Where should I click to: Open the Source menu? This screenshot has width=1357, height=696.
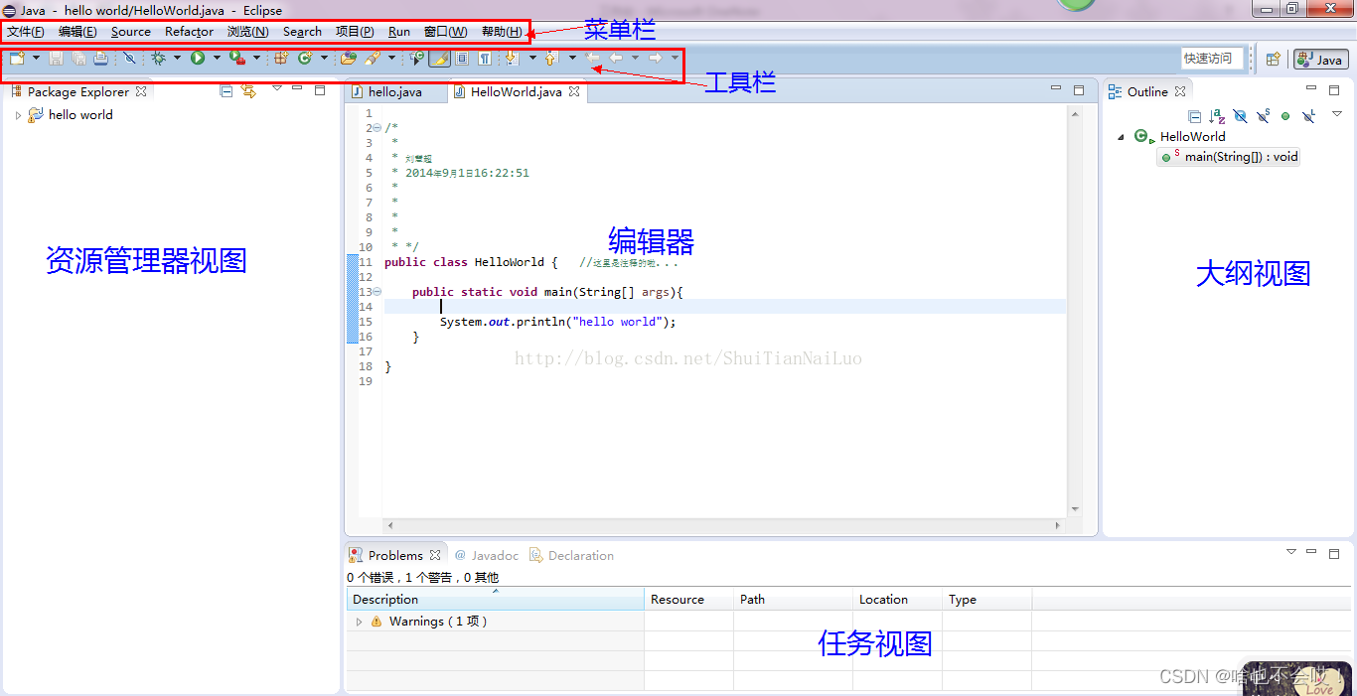pyautogui.click(x=131, y=32)
